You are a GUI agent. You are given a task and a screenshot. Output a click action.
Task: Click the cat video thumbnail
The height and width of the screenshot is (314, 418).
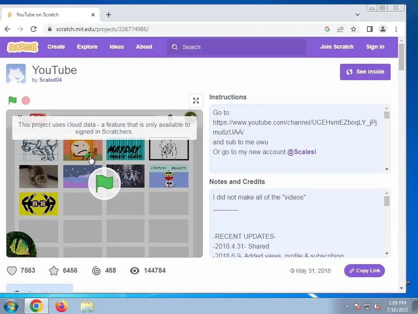coord(39,177)
